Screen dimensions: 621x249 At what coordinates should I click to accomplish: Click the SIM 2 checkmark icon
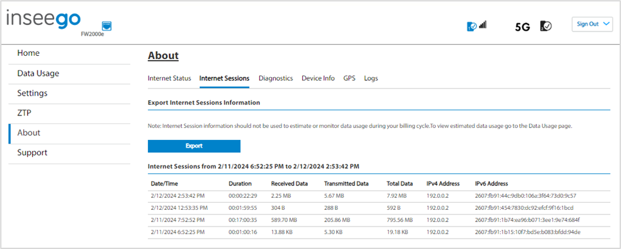(x=546, y=26)
